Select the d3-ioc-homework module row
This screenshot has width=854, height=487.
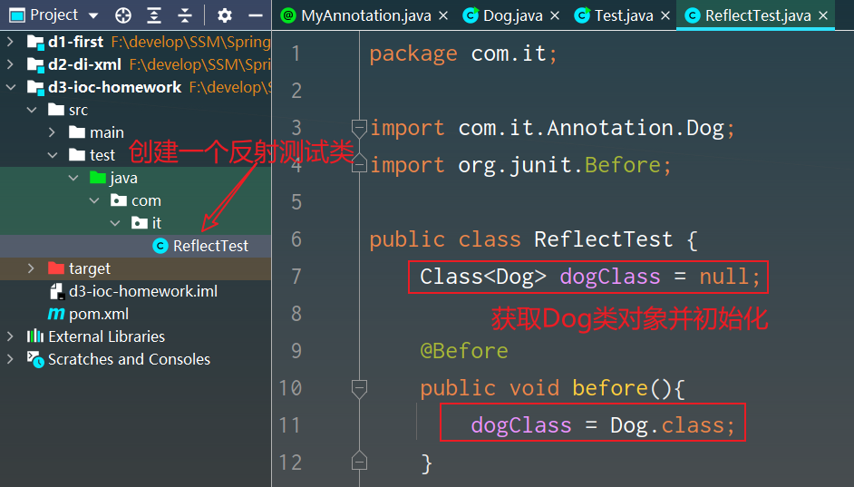point(136,87)
